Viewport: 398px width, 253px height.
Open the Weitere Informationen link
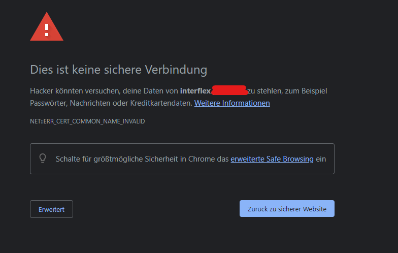[x=232, y=103]
